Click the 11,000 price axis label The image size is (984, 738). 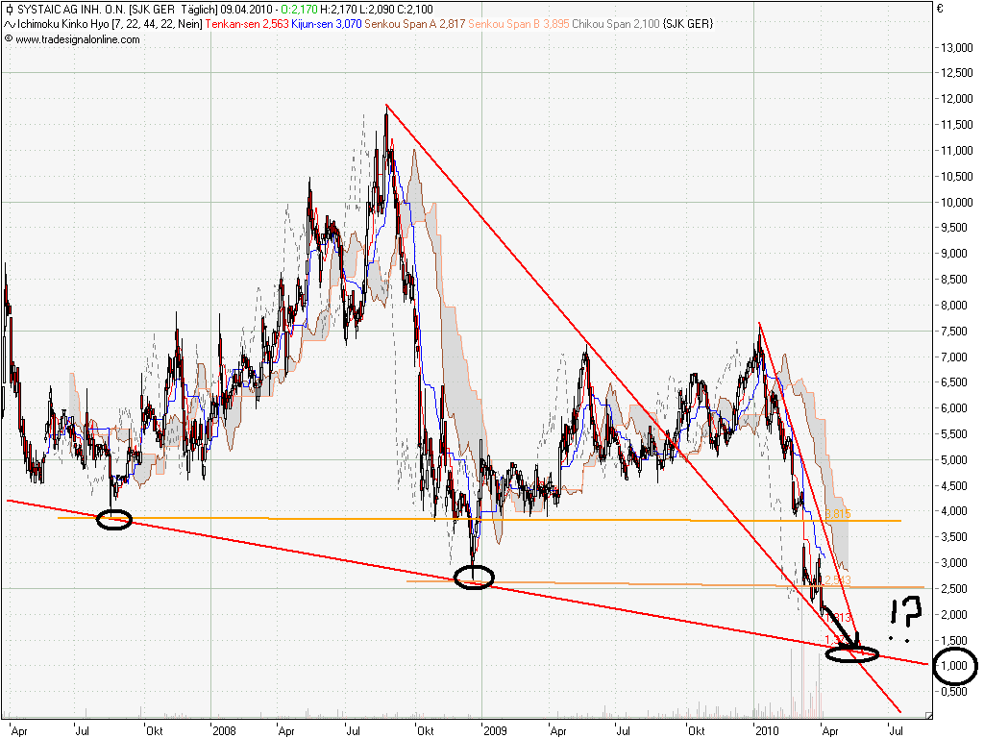pyautogui.click(x=956, y=150)
